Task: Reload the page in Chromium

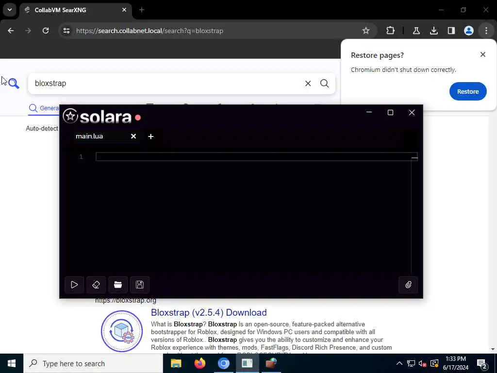Action: point(46,31)
